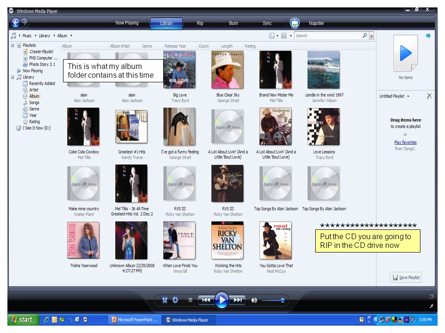Click the grayed forward navigation arrow
Image resolution: width=445 pixels, height=333 pixels.
point(25,22)
